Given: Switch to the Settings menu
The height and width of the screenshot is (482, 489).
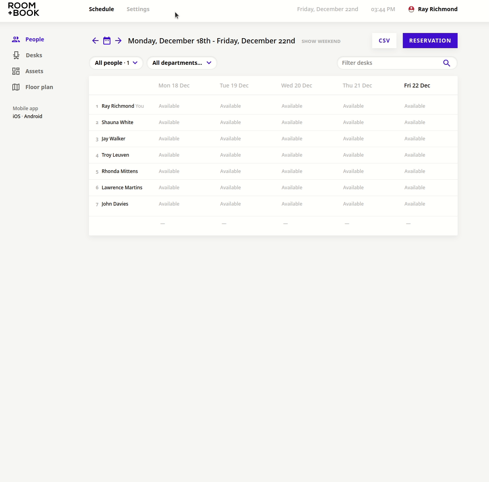Looking at the screenshot, I should point(138,9).
